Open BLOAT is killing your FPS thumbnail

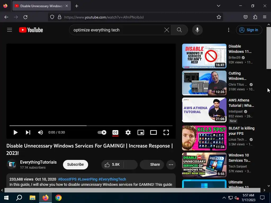point(204,138)
